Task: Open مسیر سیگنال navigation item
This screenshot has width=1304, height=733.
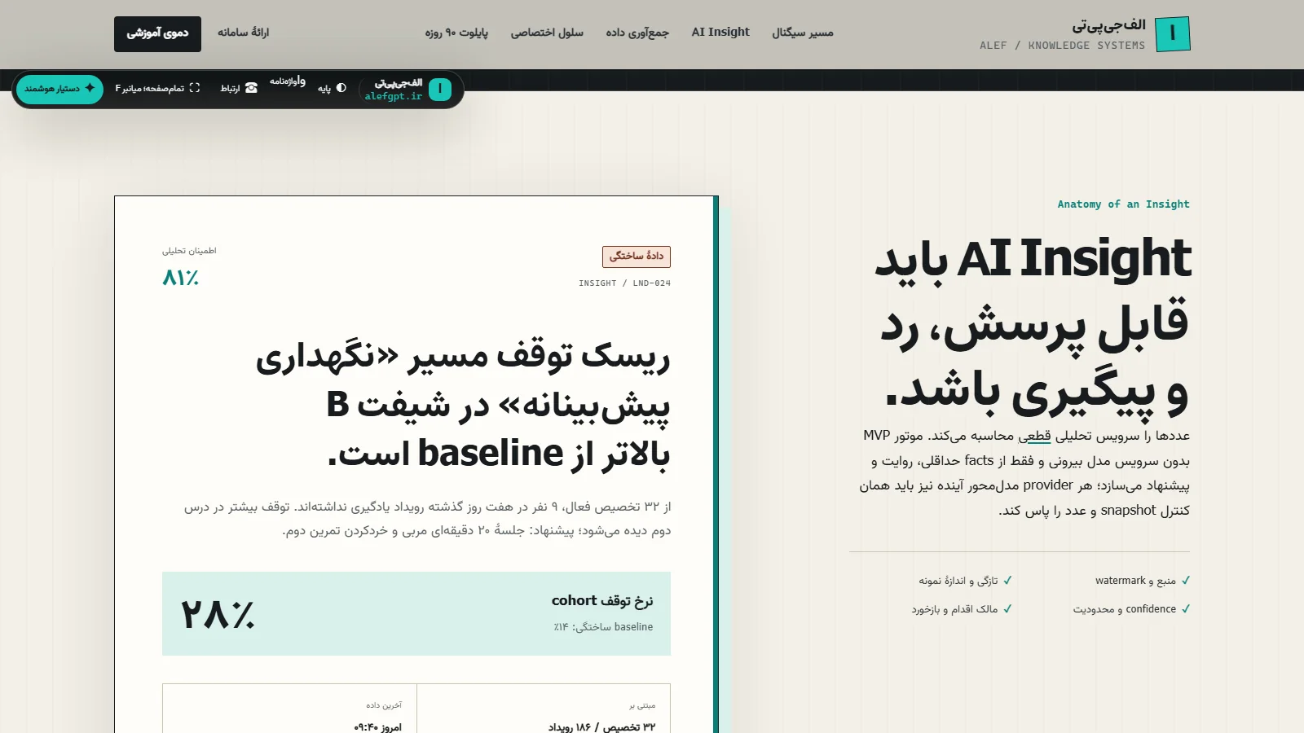Action: pos(803,33)
